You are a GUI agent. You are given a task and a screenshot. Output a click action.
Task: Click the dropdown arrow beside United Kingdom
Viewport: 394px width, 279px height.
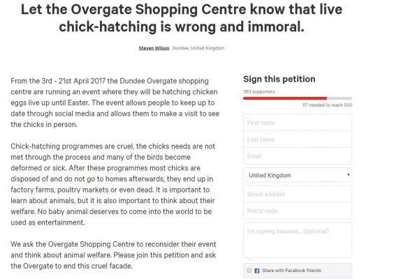pos(349,174)
